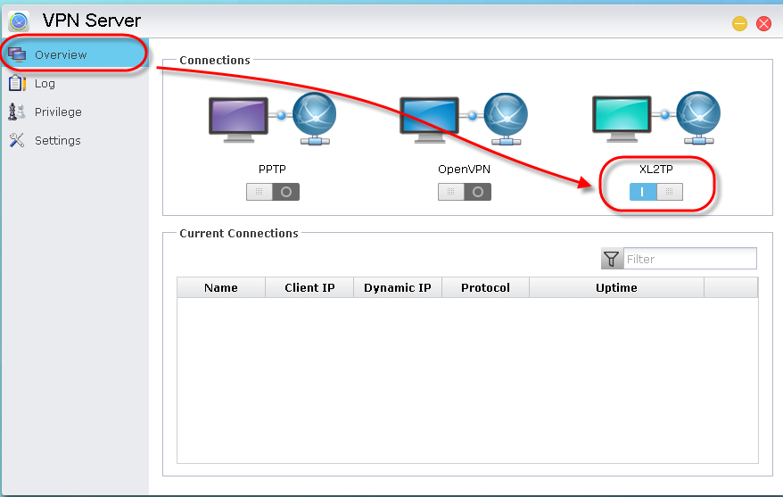Sort by the Protocol column header
The height and width of the screenshot is (497, 783).
point(485,287)
